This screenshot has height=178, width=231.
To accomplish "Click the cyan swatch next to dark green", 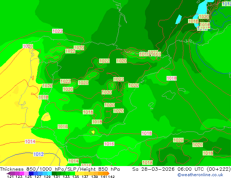I will coord(50,173).
